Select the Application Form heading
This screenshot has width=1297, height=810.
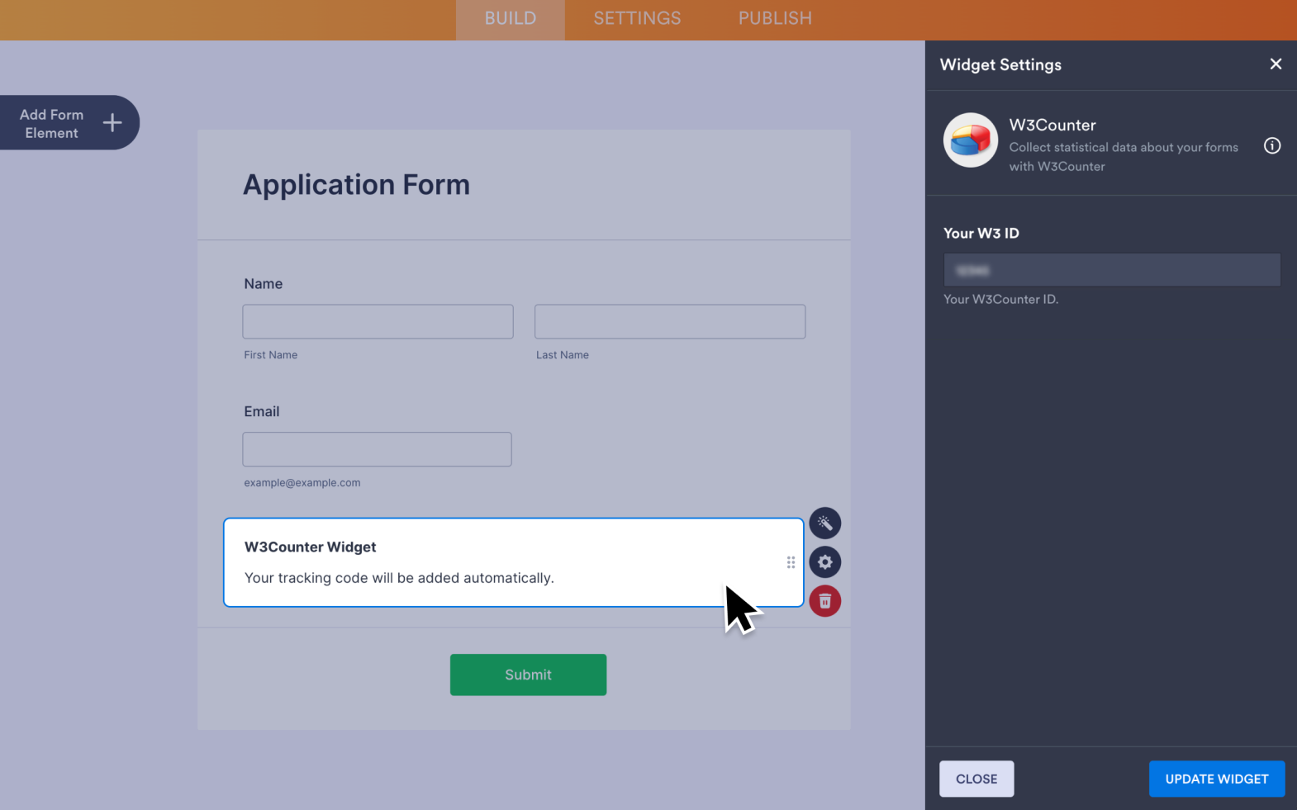pos(356,185)
